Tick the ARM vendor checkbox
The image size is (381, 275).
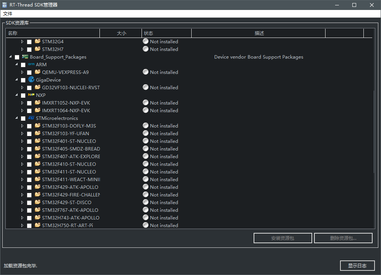coord(23,65)
